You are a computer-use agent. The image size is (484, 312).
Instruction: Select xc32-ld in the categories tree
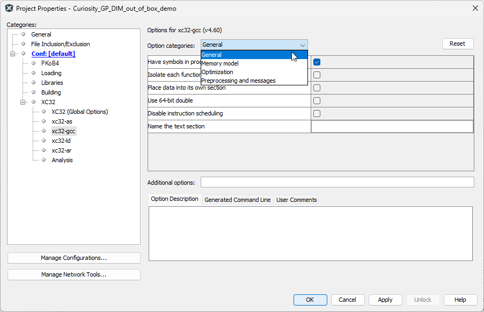pos(61,141)
